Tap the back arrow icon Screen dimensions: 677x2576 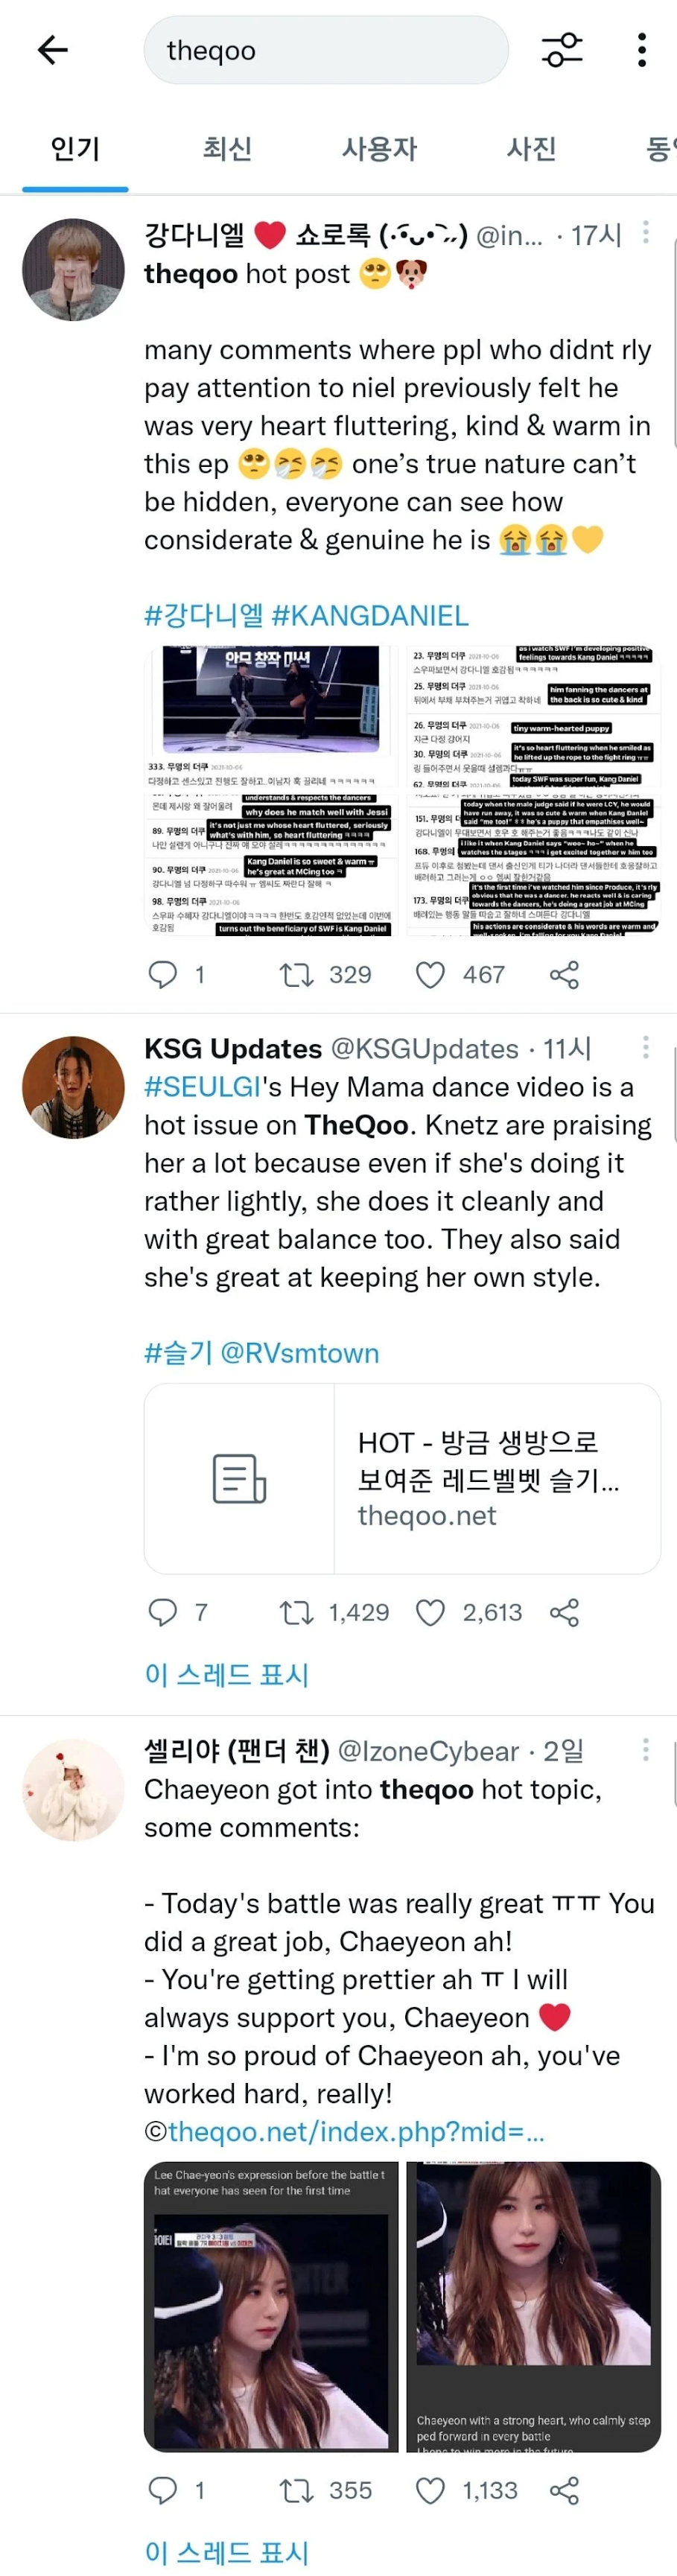point(52,50)
